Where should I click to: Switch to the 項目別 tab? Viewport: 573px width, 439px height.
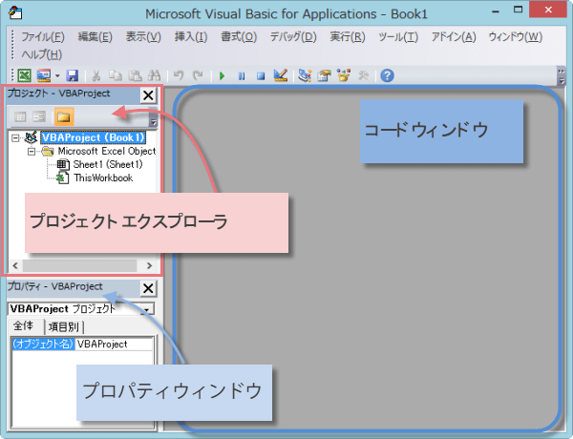64,327
